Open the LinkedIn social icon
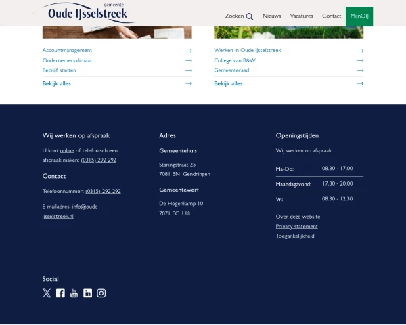Image resolution: width=406 pixels, height=325 pixels. (87, 293)
